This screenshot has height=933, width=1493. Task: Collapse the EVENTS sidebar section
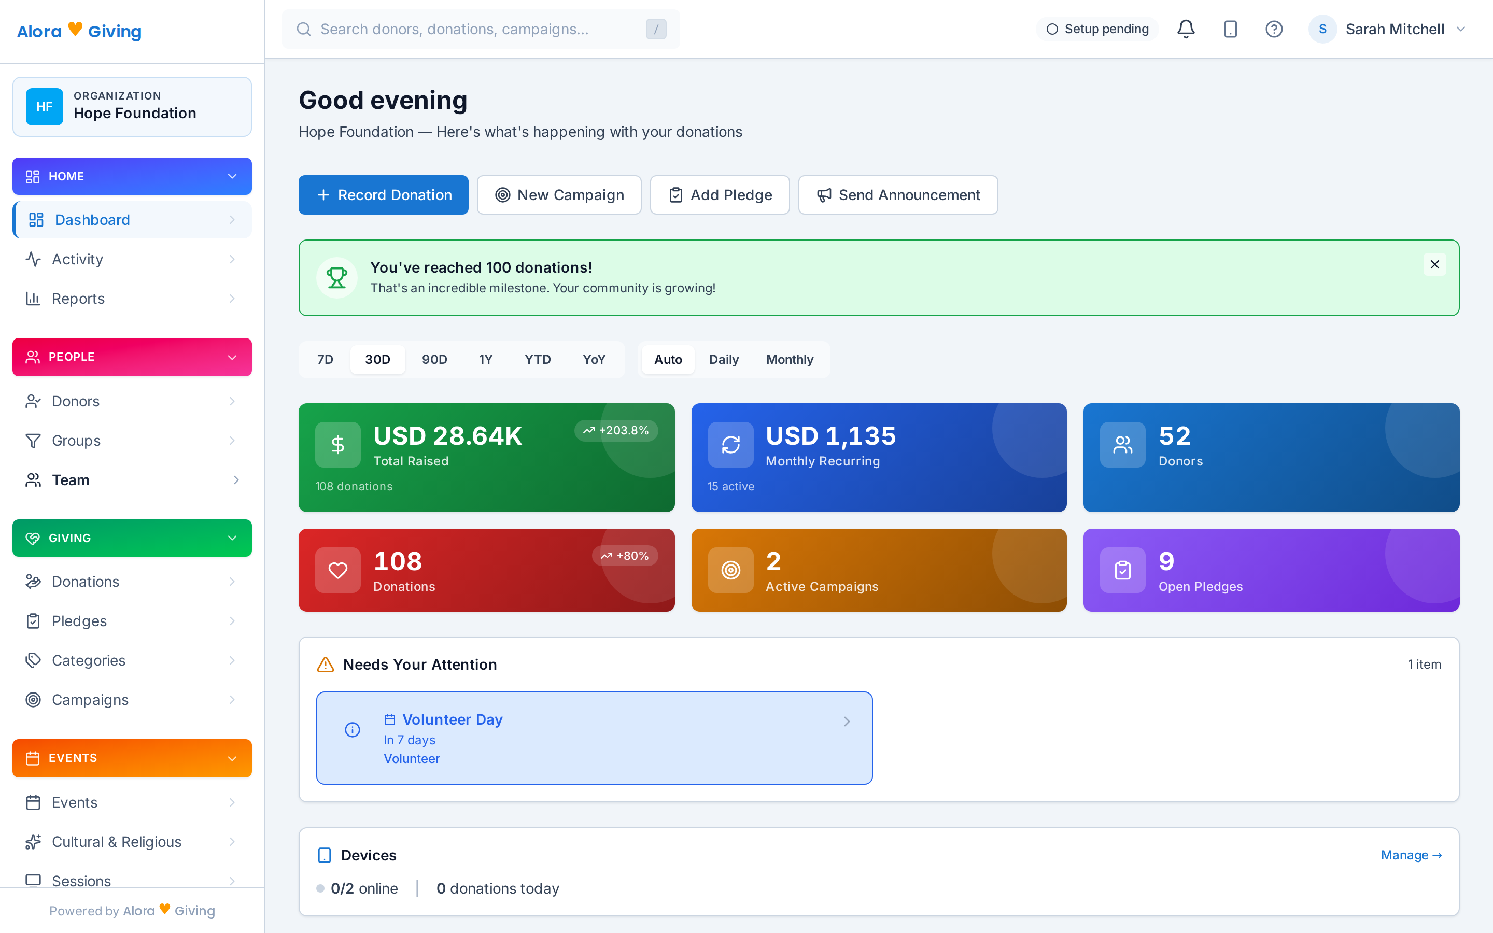tap(132, 758)
